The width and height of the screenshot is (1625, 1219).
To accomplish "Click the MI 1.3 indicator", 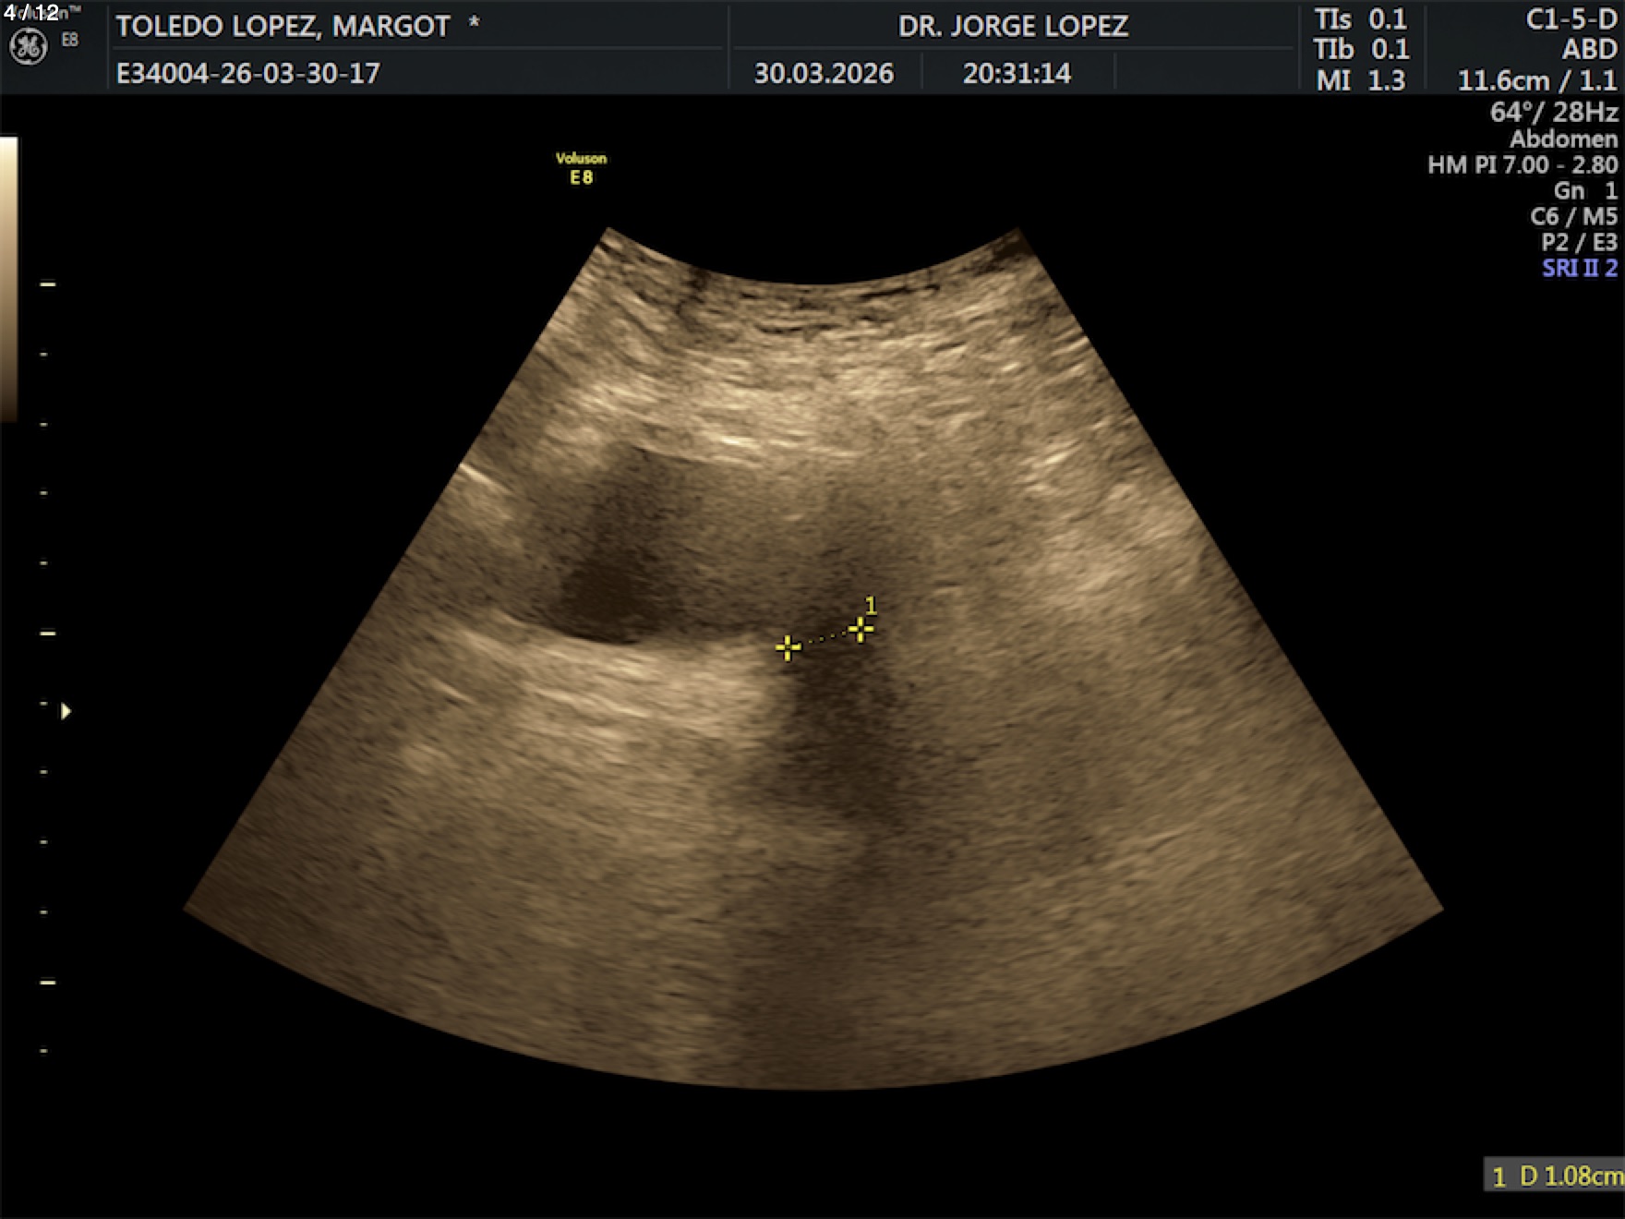I will [x=1361, y=80].
